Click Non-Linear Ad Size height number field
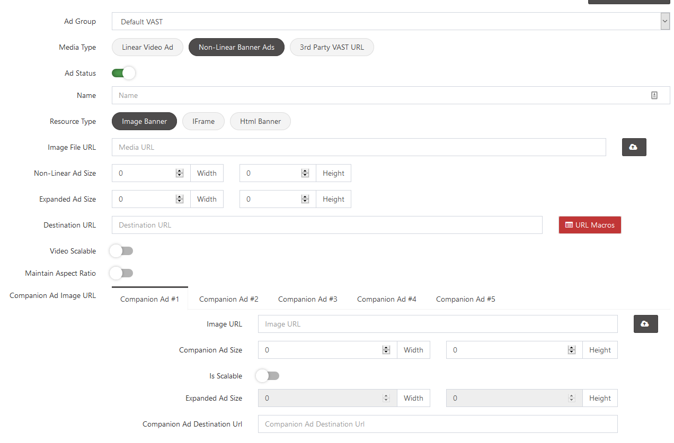 [278, 173]
